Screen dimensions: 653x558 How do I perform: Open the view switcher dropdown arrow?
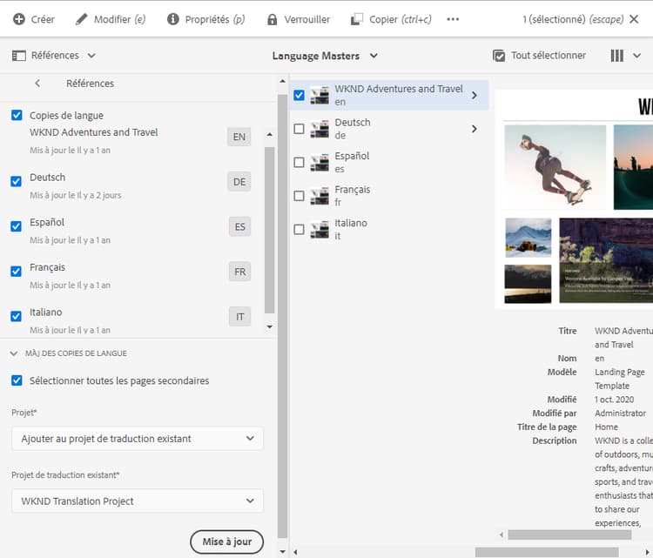click(x=636, y=56)
